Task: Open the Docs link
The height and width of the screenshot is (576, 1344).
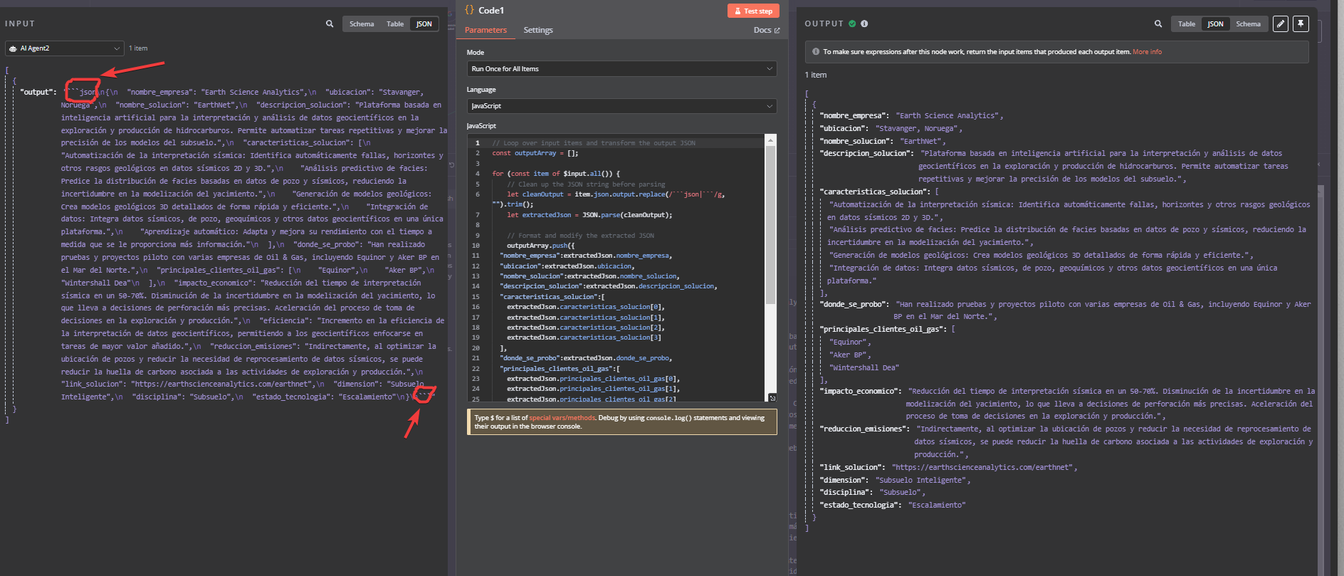Action: click(x=767, y=30)
